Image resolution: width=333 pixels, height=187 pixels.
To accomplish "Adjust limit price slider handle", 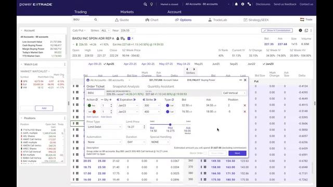I will click(170, 125).
